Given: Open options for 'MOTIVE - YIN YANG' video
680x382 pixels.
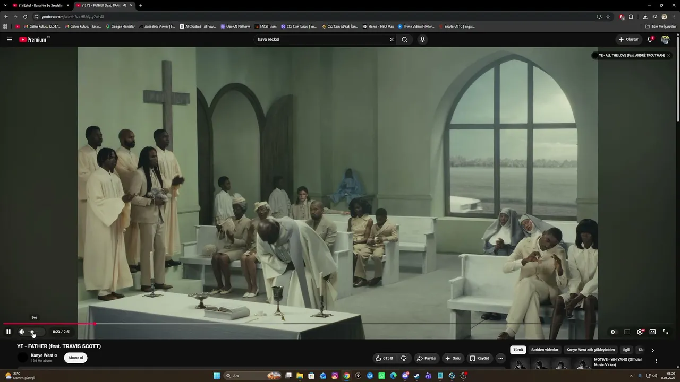Looking at the screenshot, I should (x=656, y=361).
